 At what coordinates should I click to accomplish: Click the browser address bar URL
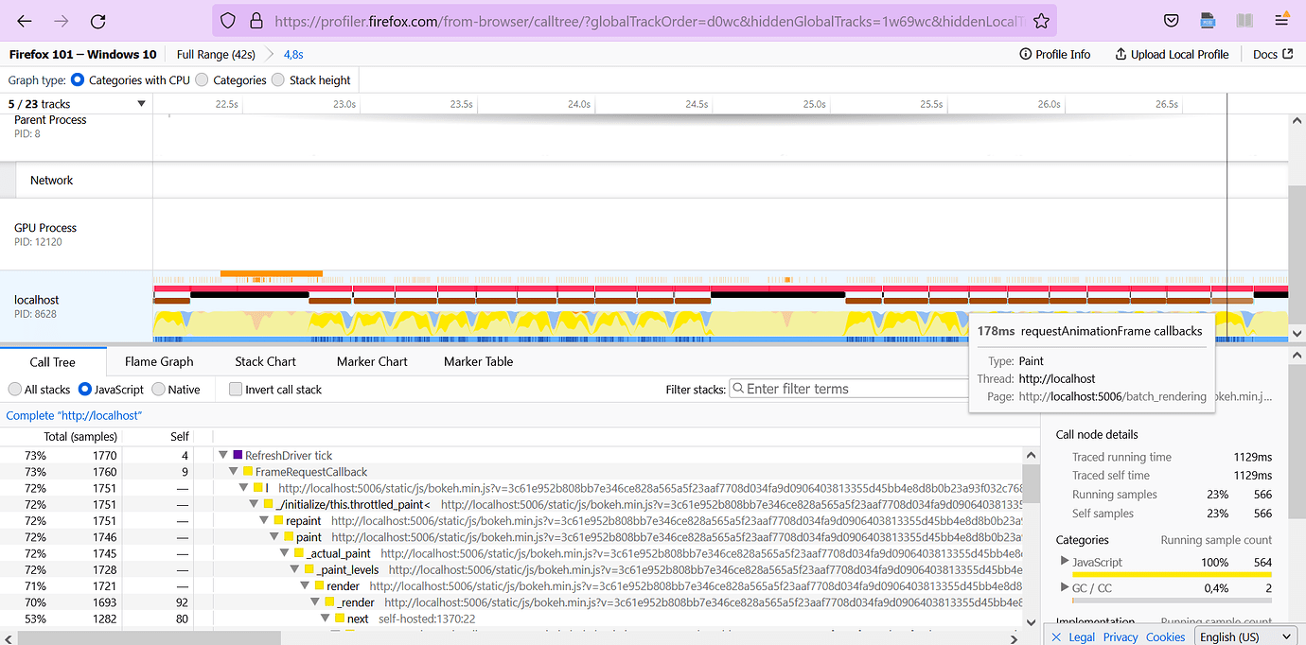coord(647,21)
